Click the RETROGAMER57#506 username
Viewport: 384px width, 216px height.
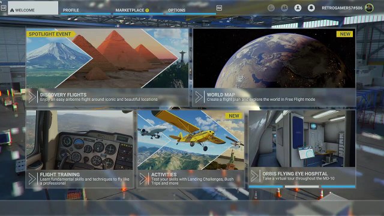(x=342, y=8)
